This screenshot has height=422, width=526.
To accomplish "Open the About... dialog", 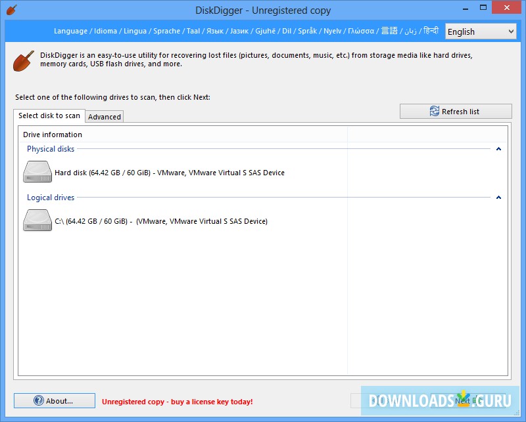I will [x=55, y=400].
